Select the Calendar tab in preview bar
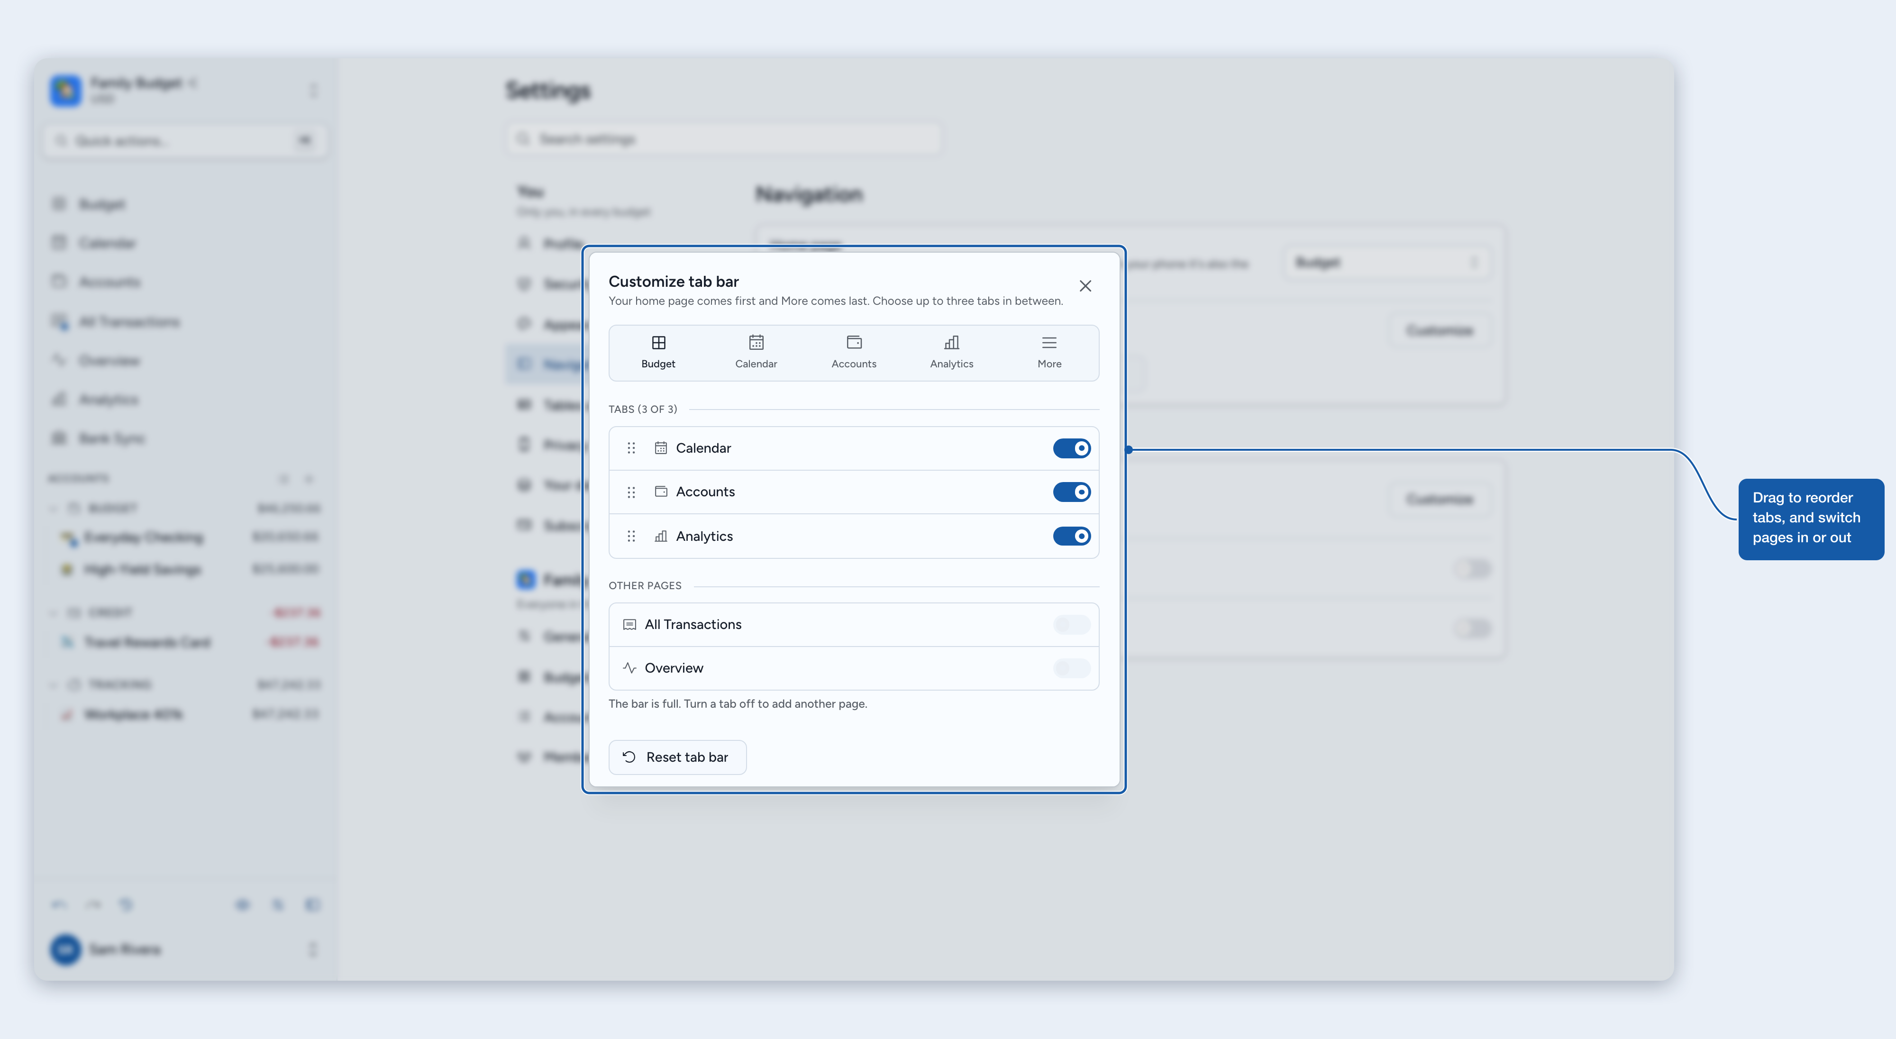The width and height of the screenshot is (1896, 1039). (756, 353)
